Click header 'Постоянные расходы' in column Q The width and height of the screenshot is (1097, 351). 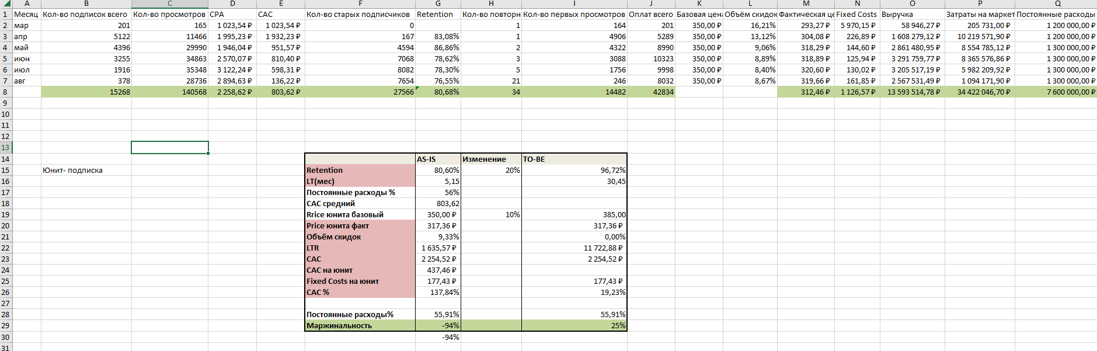click(x=1056, y=14)
